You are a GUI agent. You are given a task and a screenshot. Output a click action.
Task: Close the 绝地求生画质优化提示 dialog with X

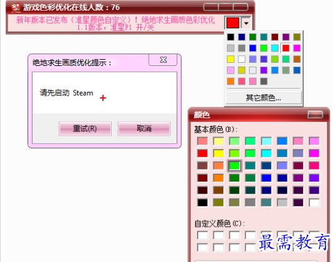[x=163, y=60]
